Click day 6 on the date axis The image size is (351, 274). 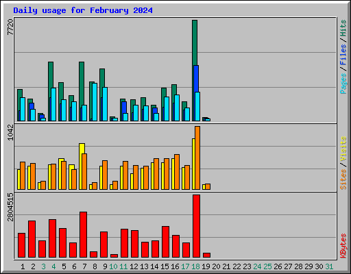[74, 266]
